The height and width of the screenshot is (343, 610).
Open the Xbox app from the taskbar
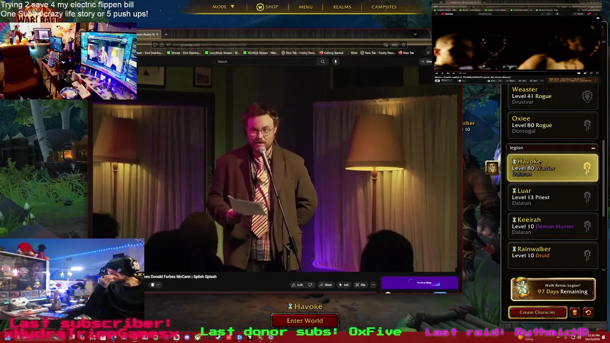[197, 337]
